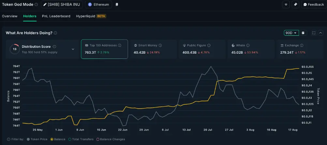Viewport: 327px width, 145px height.
Task: Click info icon on Whale card
Action: coord(248,45)
